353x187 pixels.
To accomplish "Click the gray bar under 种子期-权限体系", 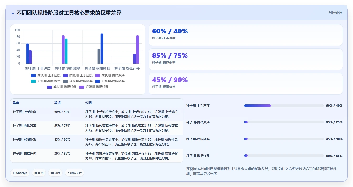I will click(99, 56).
